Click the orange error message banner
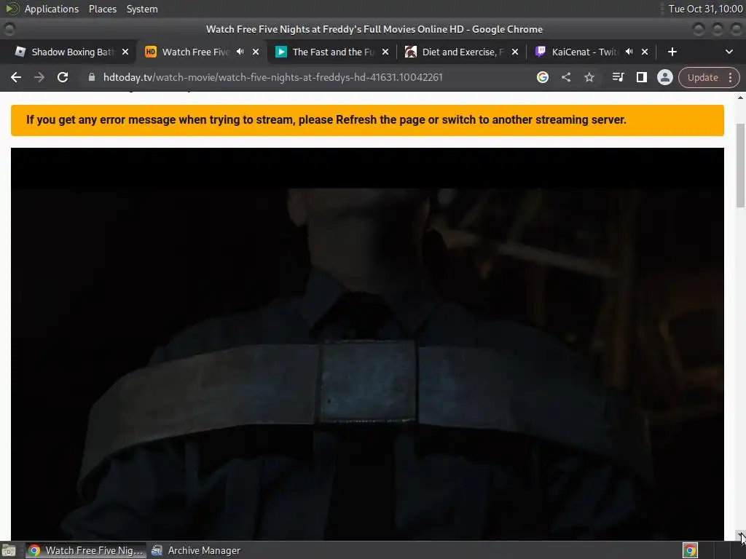 pos(367,120)
